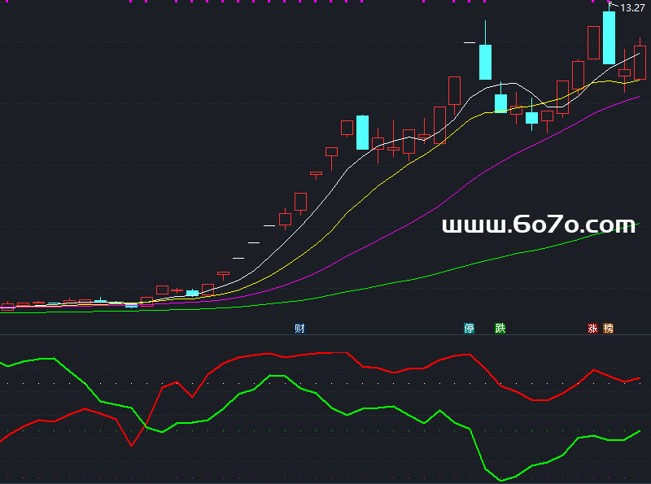The width and height of the screenshot is (651, 484).
Task: Click the red indicator line in lower panel
Action: (x=309, y=354)
